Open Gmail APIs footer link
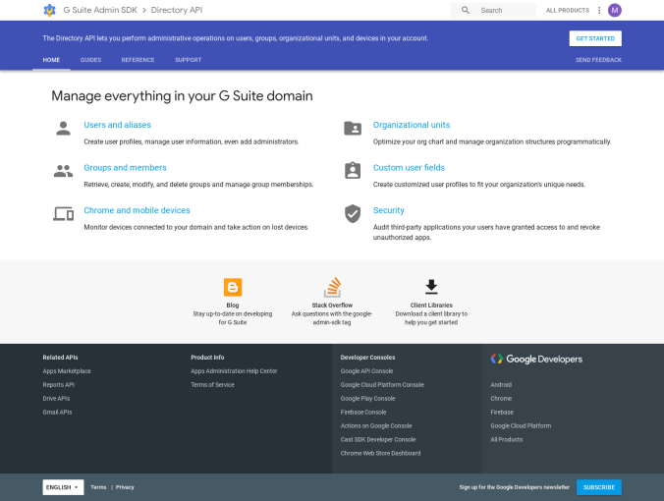Image resolution: width=664 pixels, height=501 pixels. coord(58,412)
